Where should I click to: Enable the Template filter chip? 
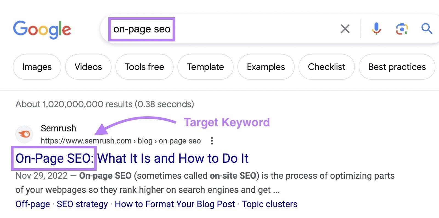205,67
